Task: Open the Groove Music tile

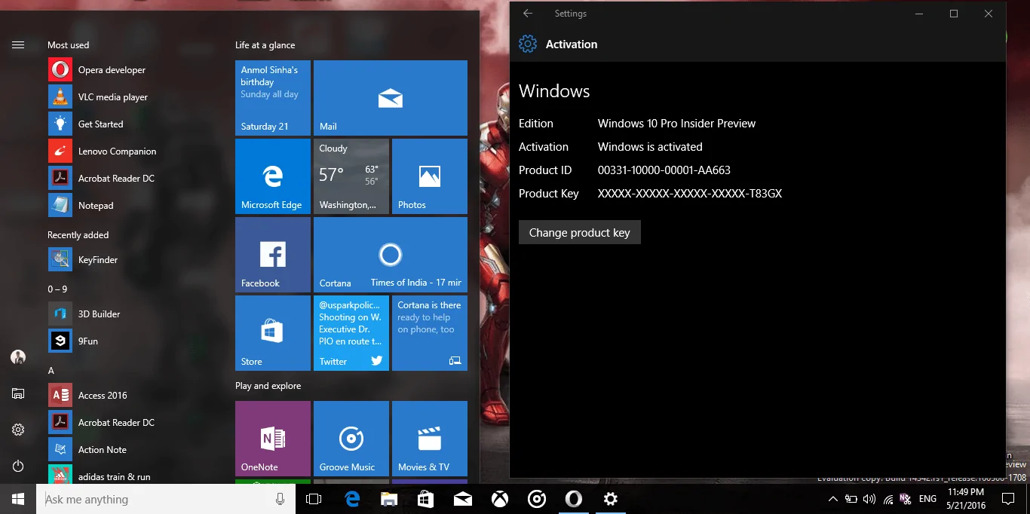Action: coord(351,439)
